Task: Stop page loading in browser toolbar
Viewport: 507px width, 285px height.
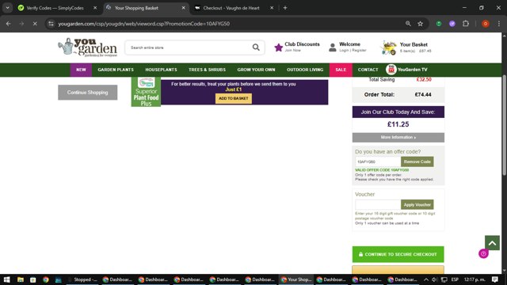Action: click(35, 24)
